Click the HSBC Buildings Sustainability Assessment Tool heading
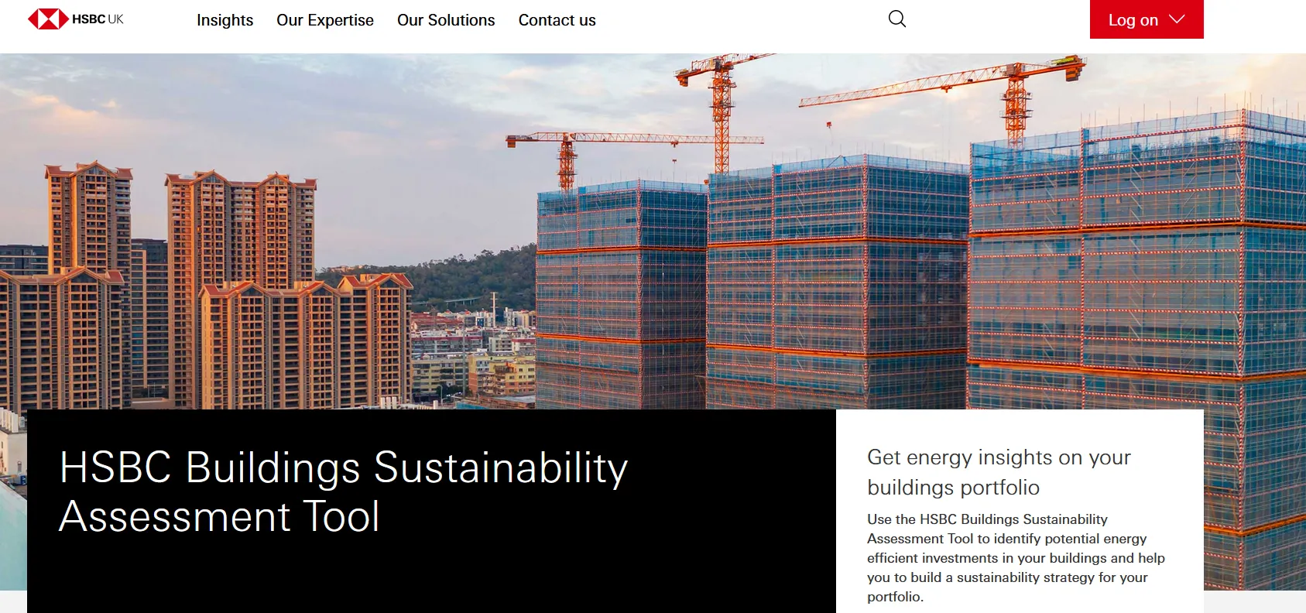 [343, 491]
